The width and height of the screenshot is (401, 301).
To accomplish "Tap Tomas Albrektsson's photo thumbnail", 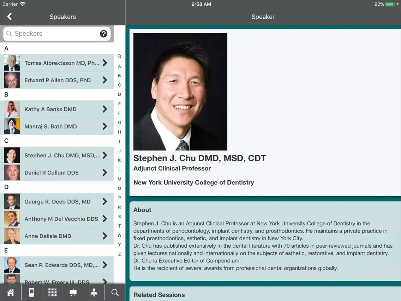I will pyautogui.click(x=12, y=63).
